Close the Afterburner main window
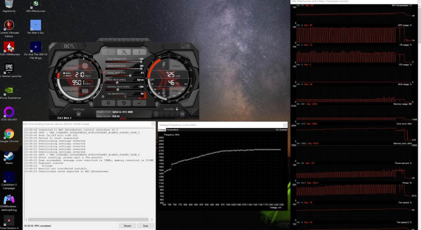The image size is (421, 230). (x=188, y=46)
